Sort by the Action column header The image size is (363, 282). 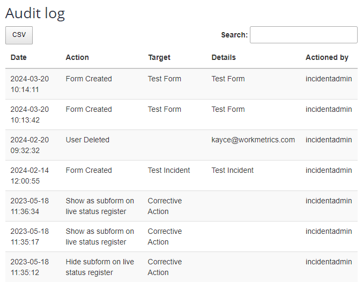pyautogui.click(x=77, y=57)
